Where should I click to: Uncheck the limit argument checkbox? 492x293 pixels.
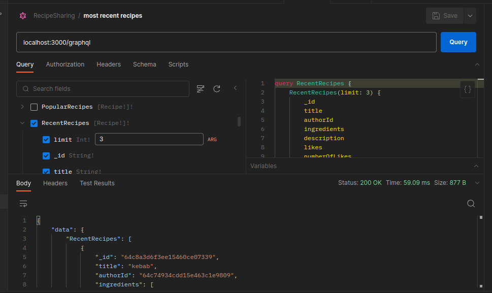[x=46, y=140]
